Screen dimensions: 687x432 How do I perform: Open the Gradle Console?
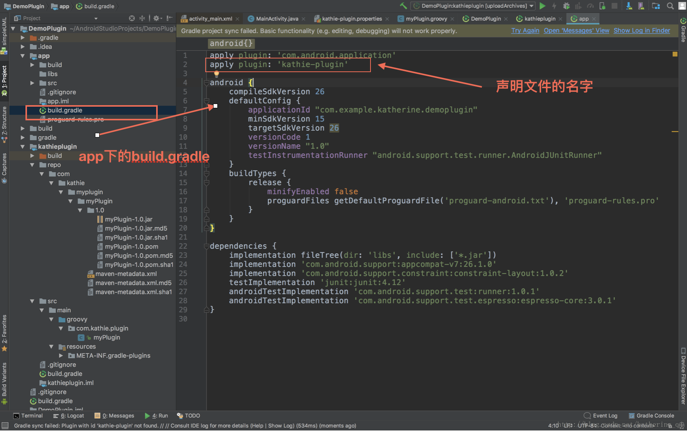tap(652, 416)
